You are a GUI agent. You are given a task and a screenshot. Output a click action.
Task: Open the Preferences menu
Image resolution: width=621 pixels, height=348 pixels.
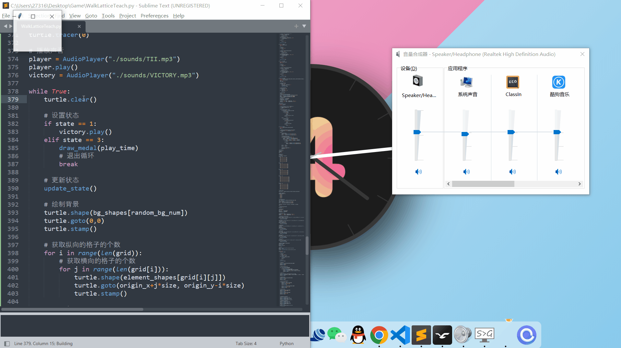pyautogui.click(x=154, y=16)
